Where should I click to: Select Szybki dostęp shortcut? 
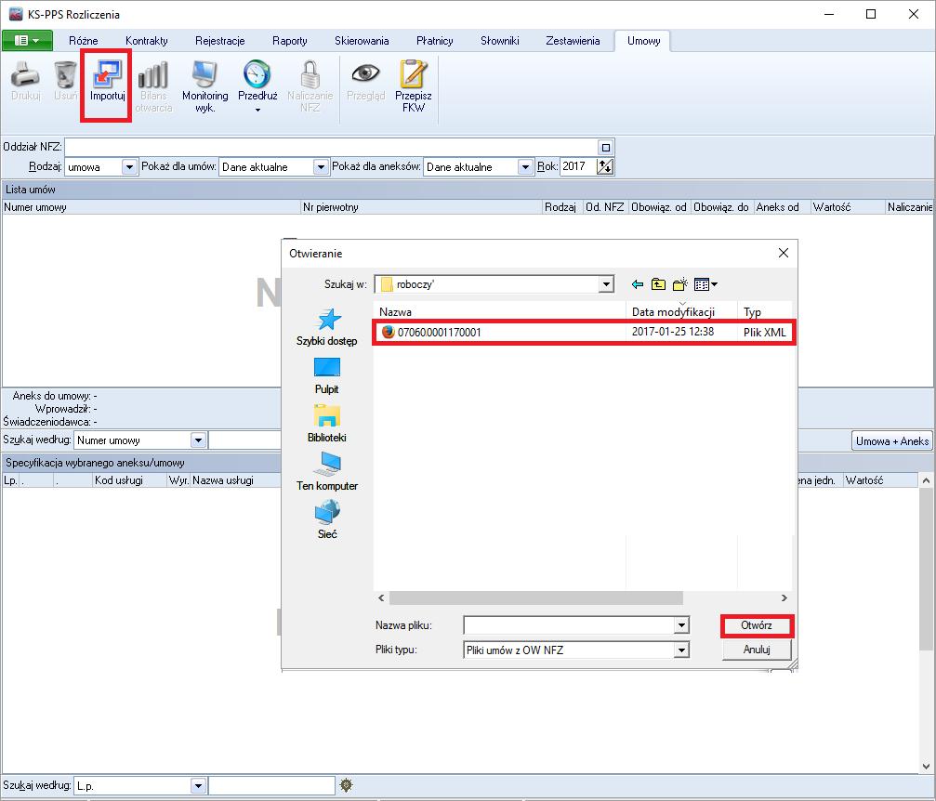(327, 327)
